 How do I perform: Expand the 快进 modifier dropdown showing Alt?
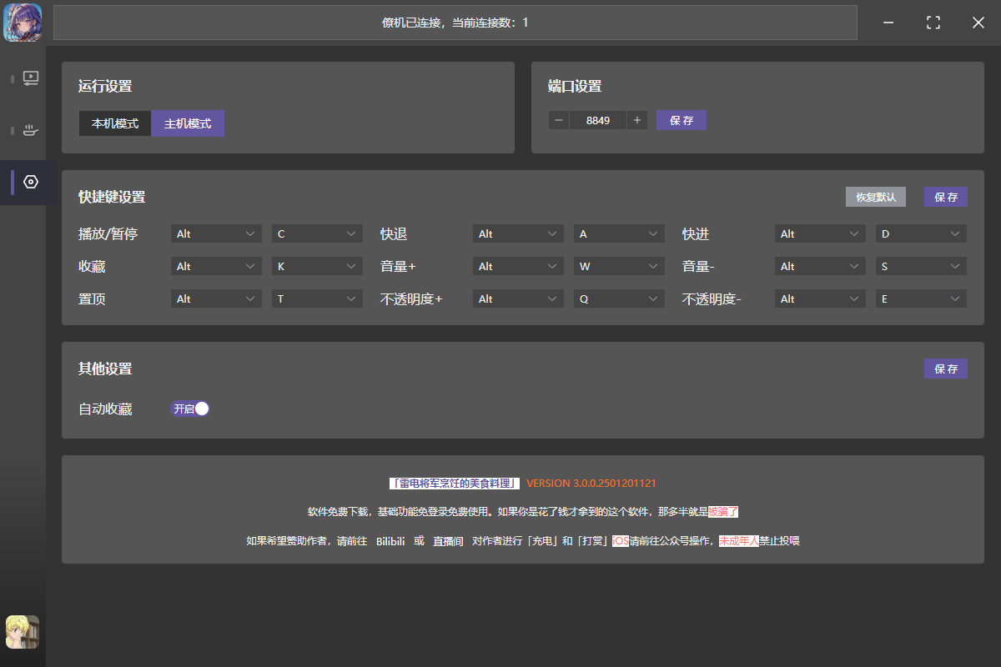820,234
